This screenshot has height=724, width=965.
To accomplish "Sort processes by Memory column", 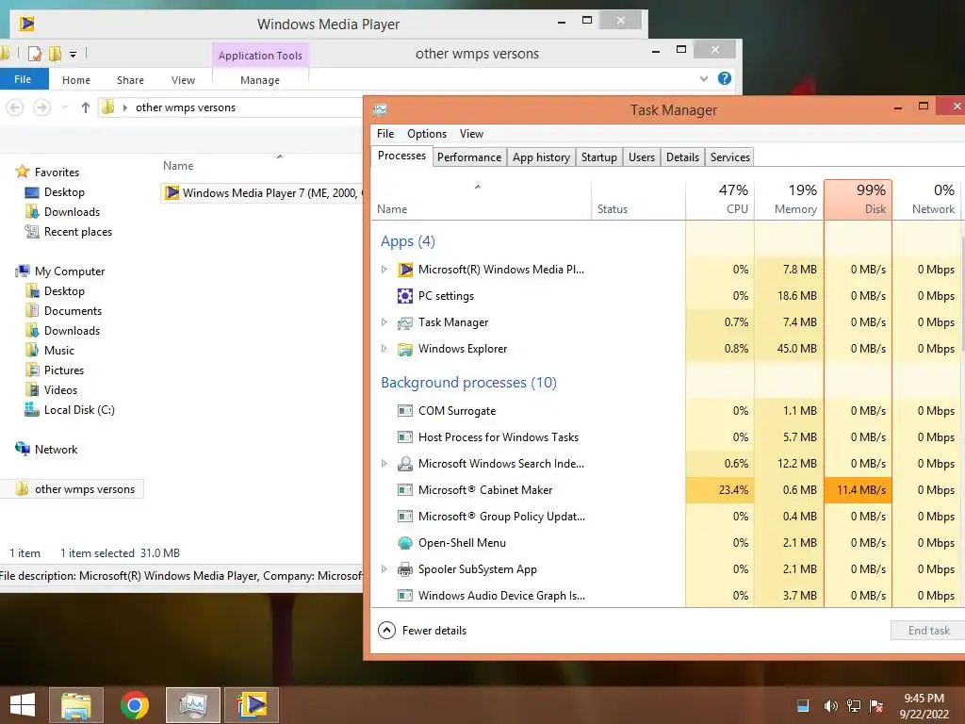I will tap(789, 200).
